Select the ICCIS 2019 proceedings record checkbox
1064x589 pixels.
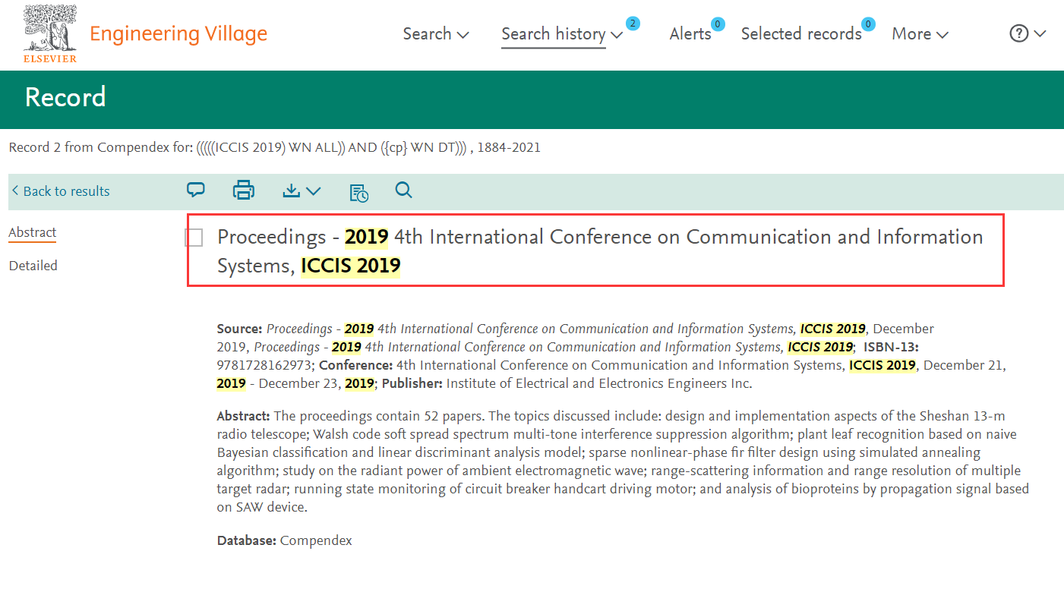194,238
